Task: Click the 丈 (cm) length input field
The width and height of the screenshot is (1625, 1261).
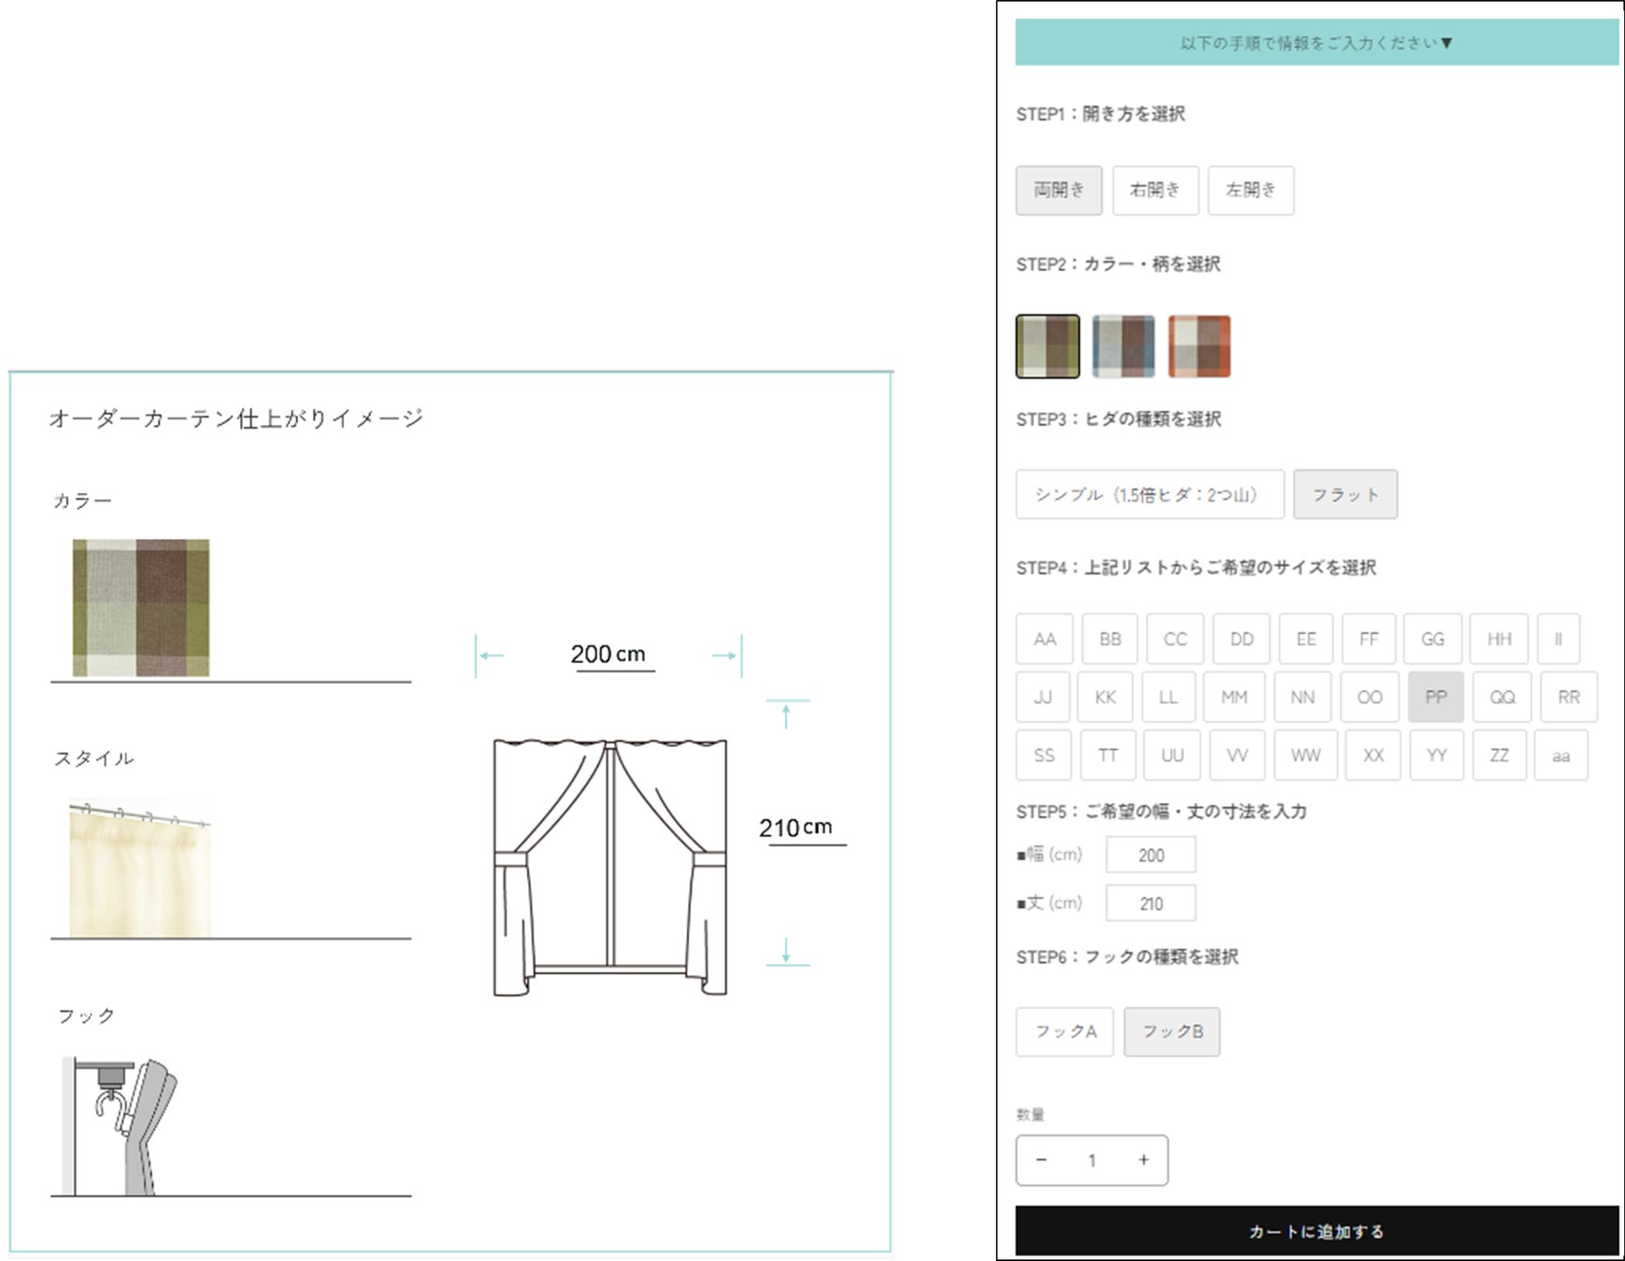Action: pos(1150,903)
